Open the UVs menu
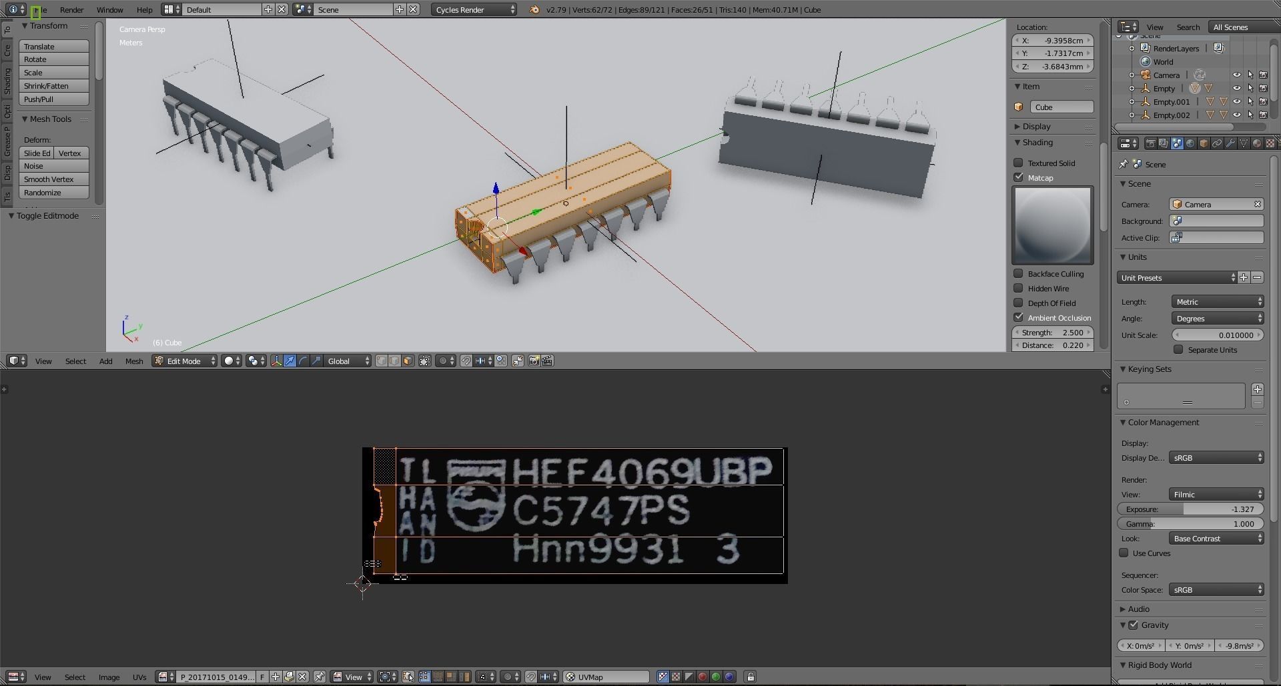Viewport: 1281px width, 686px height. coord(139,677)
